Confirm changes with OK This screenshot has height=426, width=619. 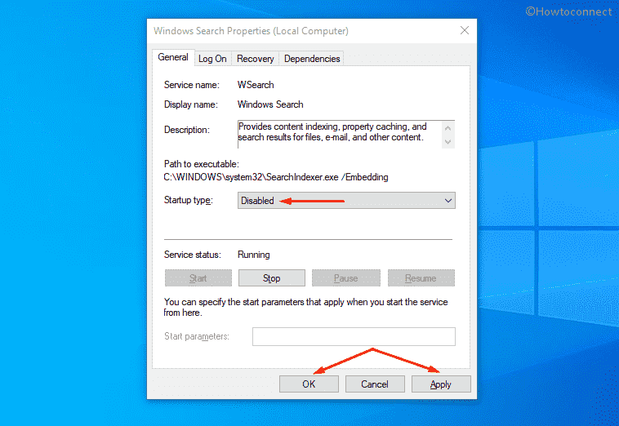pyautogui.click(x=309, y=384)
